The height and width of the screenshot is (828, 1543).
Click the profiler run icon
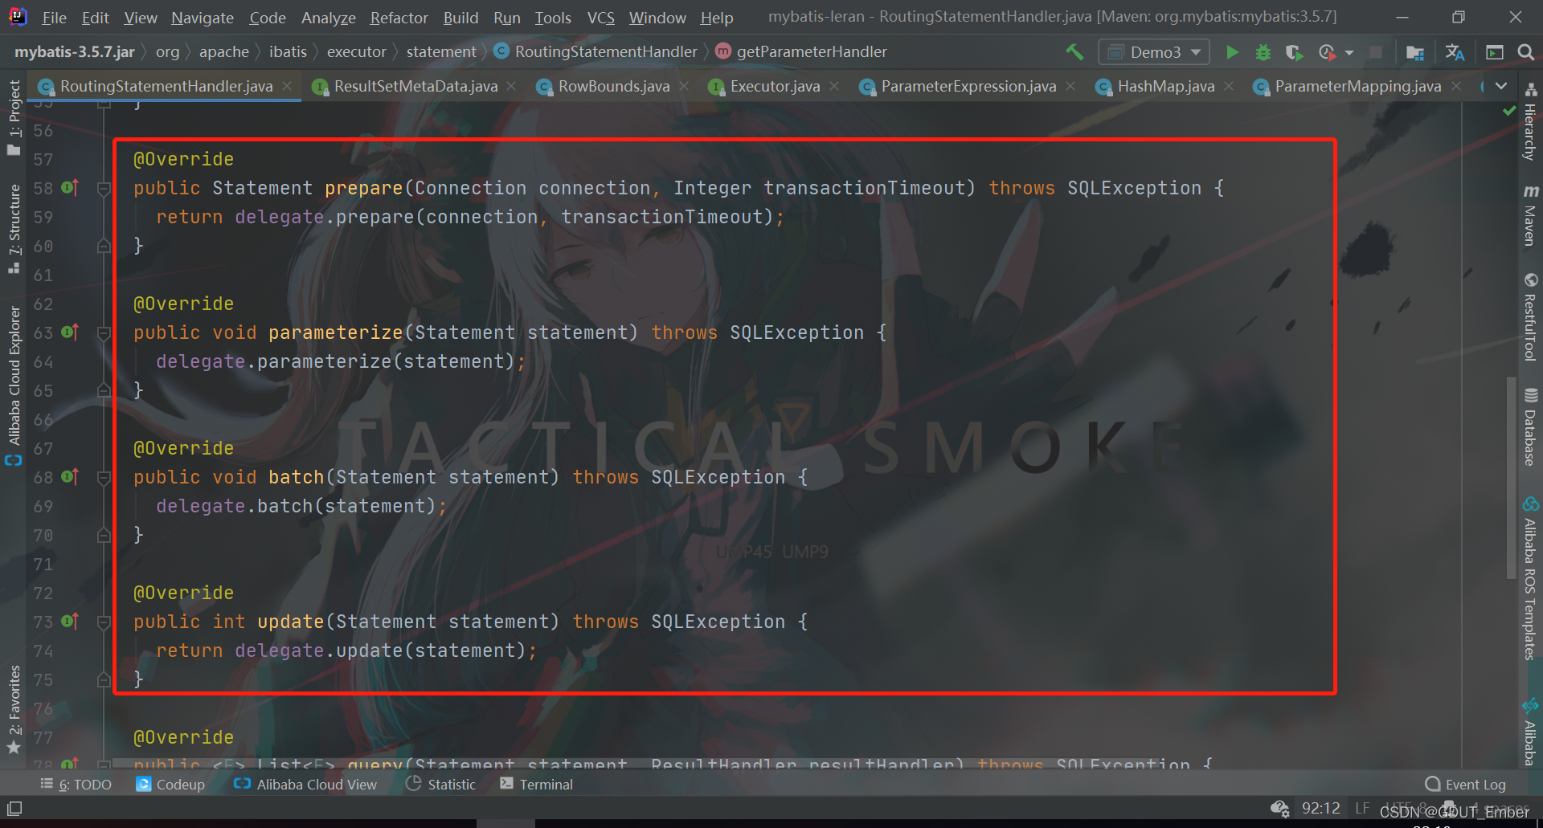click(1327, 52)
